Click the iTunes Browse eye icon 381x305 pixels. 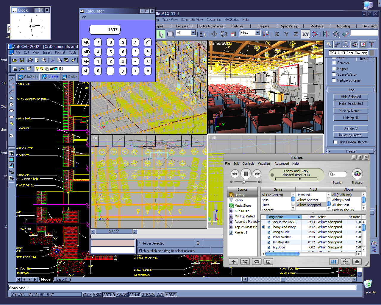pyautogui.click(x=357, y=174)
